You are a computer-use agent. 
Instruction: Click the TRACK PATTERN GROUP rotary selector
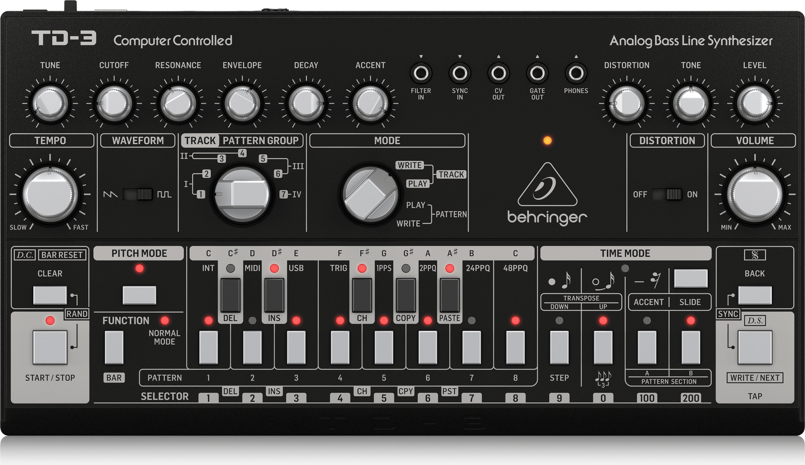click(x=242, y=195)
